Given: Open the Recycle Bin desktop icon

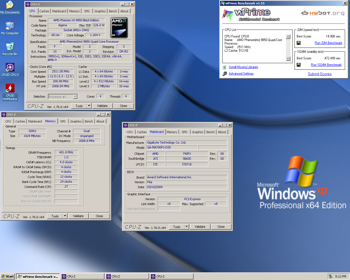Looking at the screenshot, I should point(10,49).
